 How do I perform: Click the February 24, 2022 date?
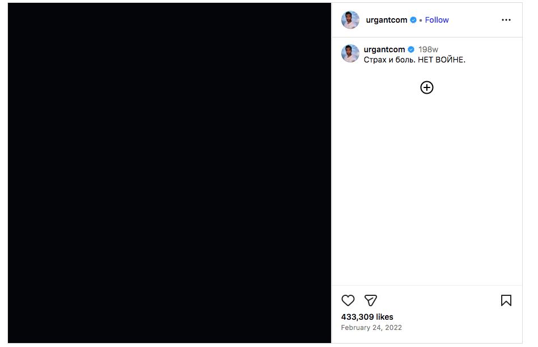(371, 328)
